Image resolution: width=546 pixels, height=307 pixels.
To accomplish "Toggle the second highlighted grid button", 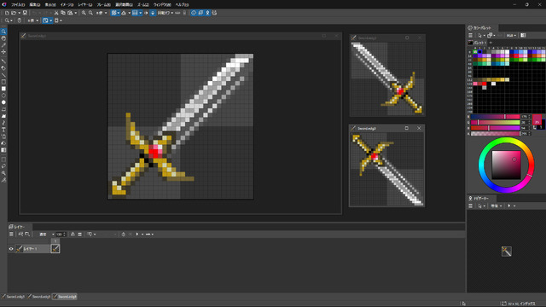I will (136, 13).
